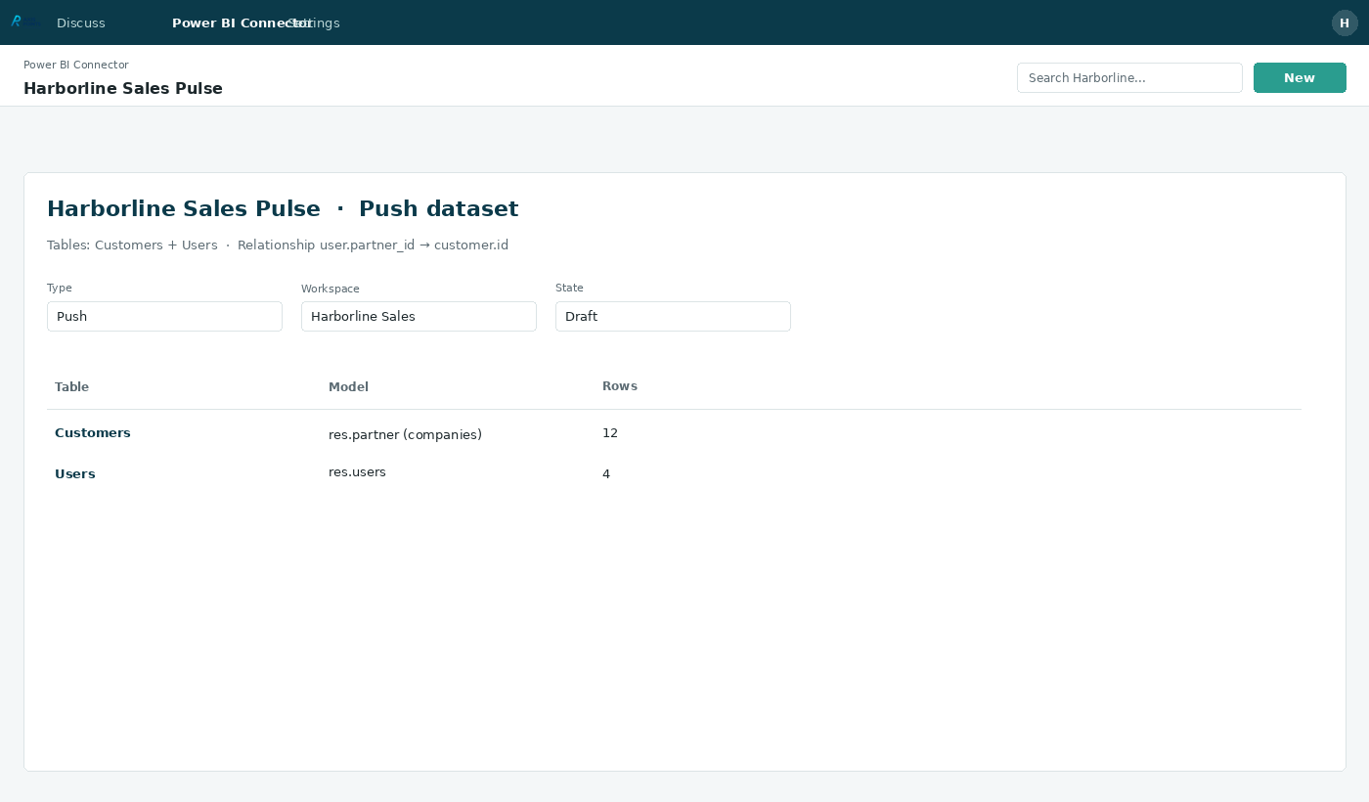Viewport: 1369px width, 802px height.
Task: Click the Harborline Sales Pulse page title
Action: tap(123, 89)
